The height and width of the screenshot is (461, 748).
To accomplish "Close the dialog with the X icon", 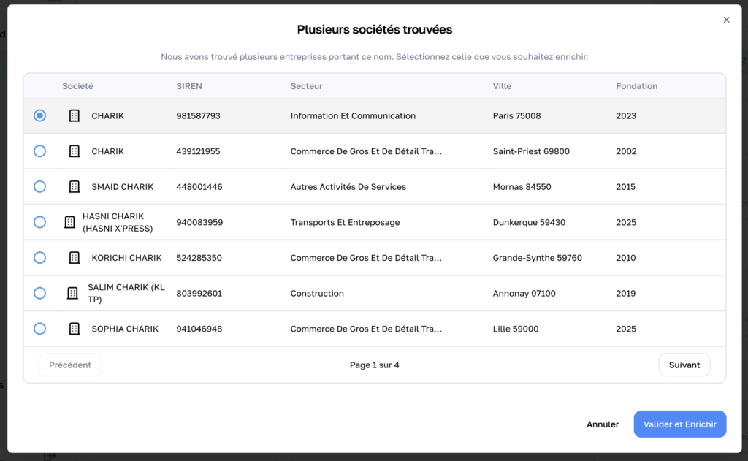I will (x=726, y=20).
